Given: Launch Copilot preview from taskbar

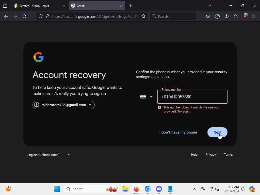Looking at the screenshot, I should 252,189.
